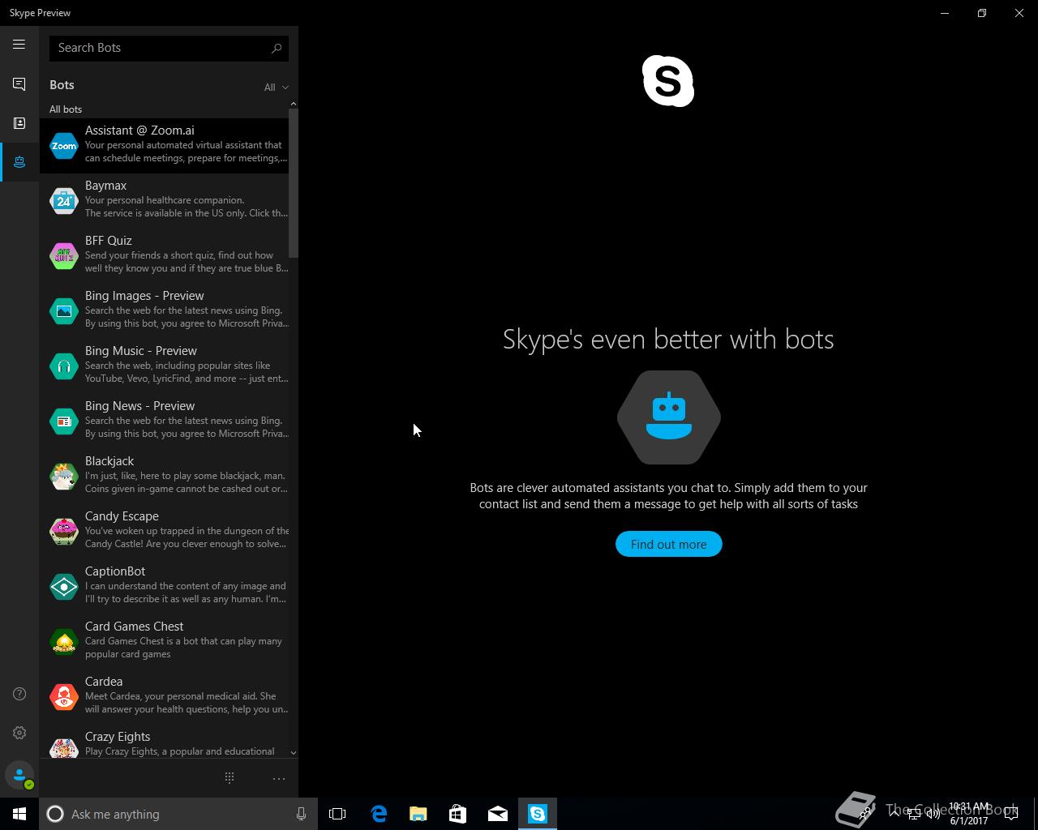
Task: Click Cardea bot avatar
Action: (x=64, y=697)
